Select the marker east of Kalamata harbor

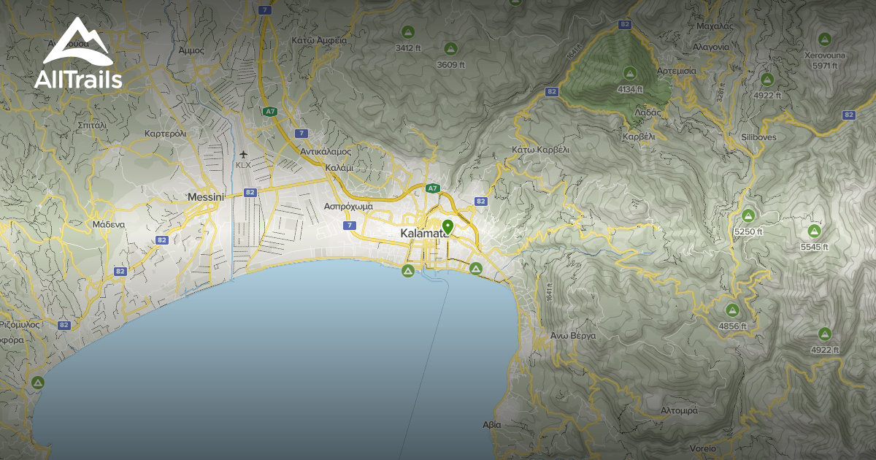click(476, 267)
